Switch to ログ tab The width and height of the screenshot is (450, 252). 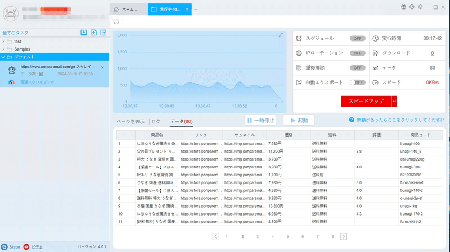(156, 121)
